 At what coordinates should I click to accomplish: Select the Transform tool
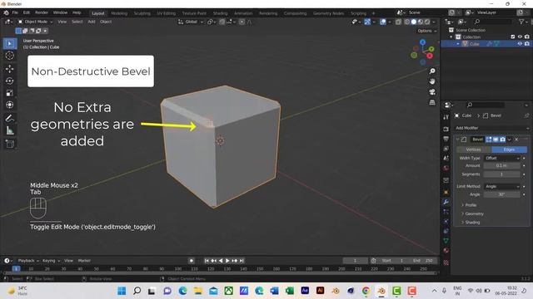pyautogui.click(x=10, y=105)
